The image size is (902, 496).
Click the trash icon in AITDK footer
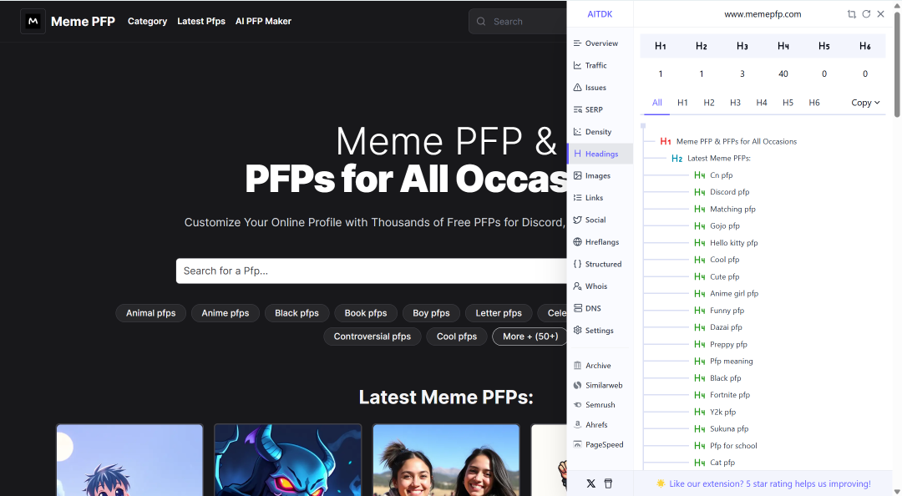(x=608, y=483)
